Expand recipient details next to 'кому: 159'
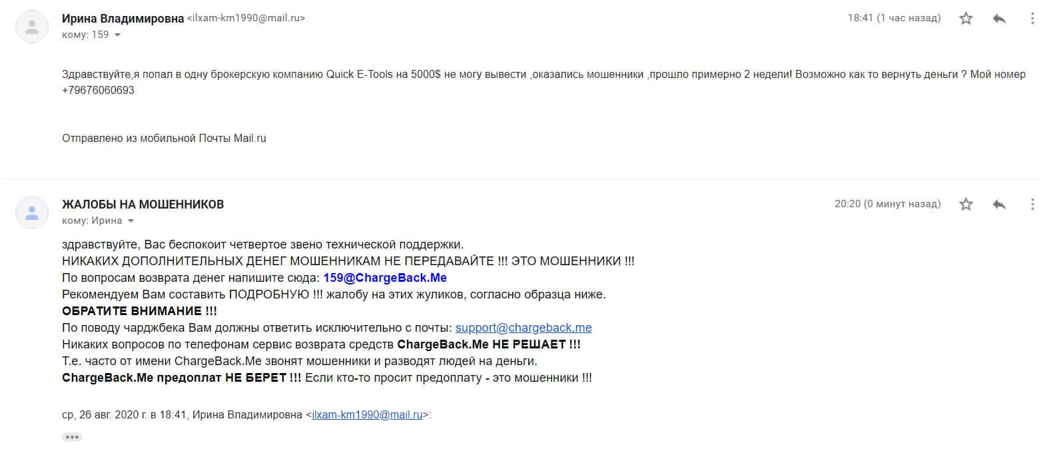1053x453 pixels. tap(118, 35)
